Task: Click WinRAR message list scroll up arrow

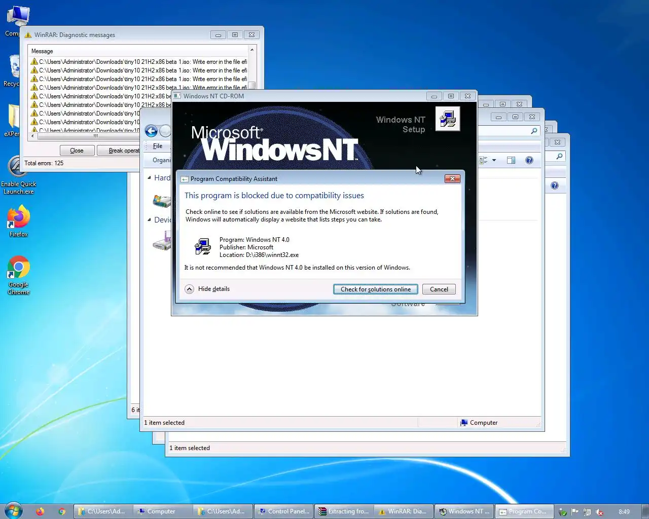Action: click(x=252, y=50)
